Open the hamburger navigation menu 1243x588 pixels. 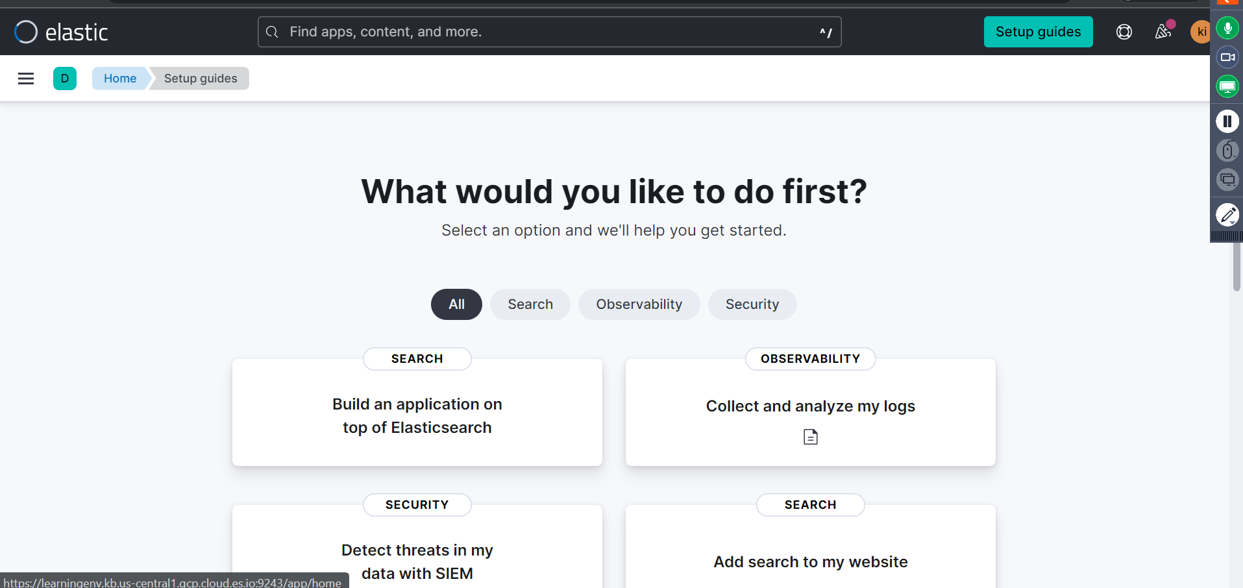click(26, 79)
